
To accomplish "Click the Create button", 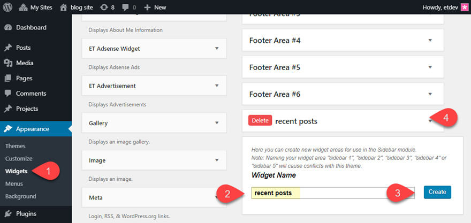I will (x=437, y=191).
